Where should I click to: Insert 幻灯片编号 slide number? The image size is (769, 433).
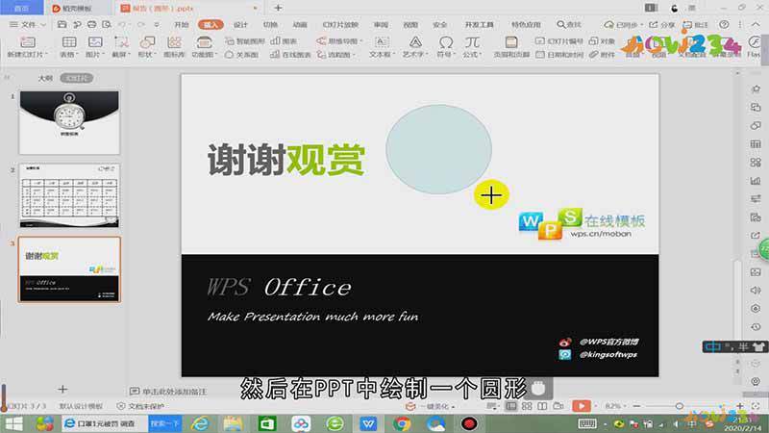pos(559,41)
